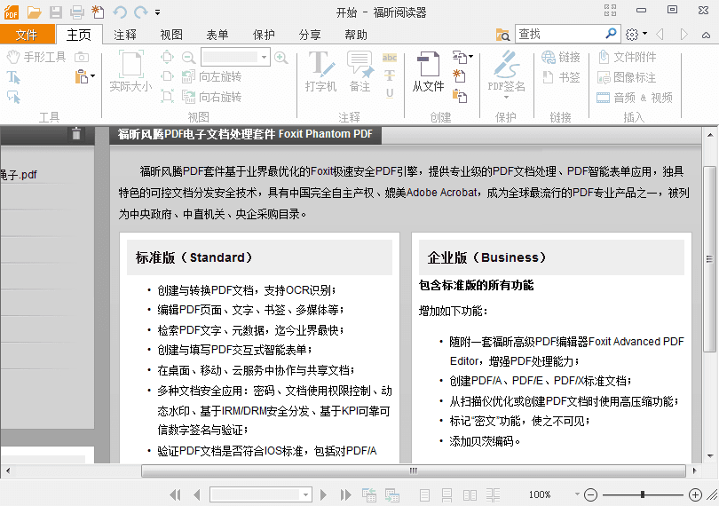719x506 pixels.
Task: Click the print icon in quick access
Action: pyautogui.click(x=77, y=12)
